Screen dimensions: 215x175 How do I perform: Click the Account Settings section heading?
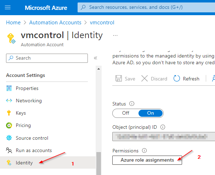pyautogui.click(x=26, y=75)
